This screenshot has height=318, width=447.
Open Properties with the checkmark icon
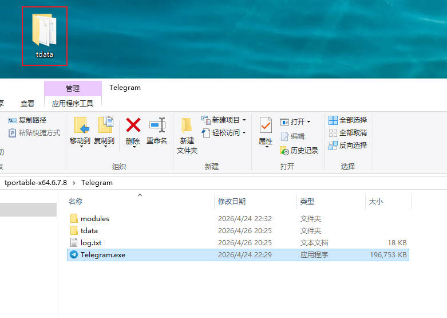pyautogui.click(x=266, y=125)
